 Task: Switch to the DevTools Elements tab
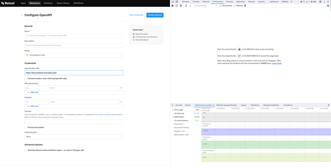click(186, 2)
